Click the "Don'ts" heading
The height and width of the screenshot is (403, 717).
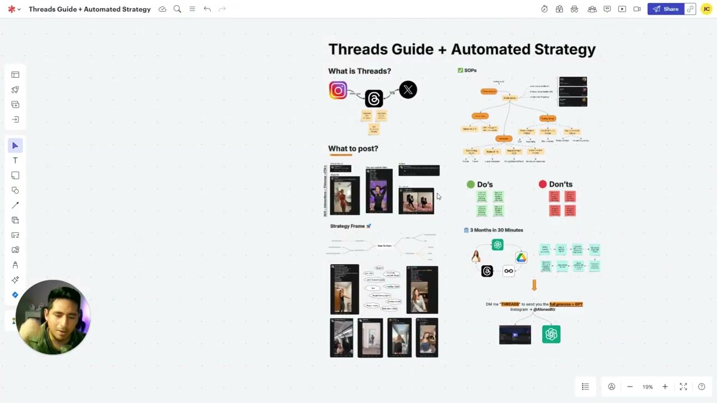561,184
